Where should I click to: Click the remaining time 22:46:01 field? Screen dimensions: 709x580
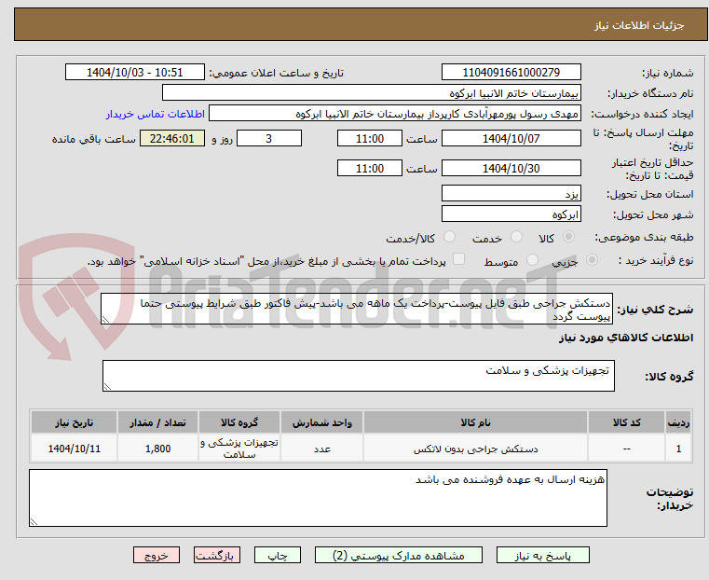coord(172,138)
